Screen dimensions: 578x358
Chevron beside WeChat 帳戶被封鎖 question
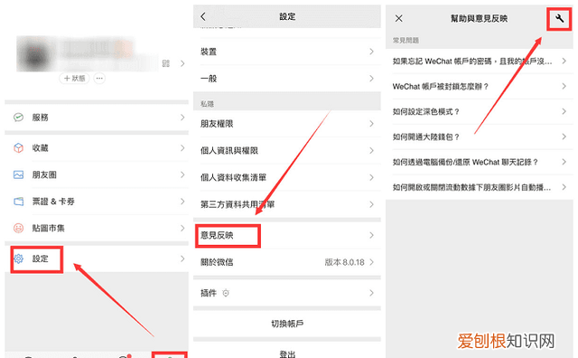coord(564,87)
